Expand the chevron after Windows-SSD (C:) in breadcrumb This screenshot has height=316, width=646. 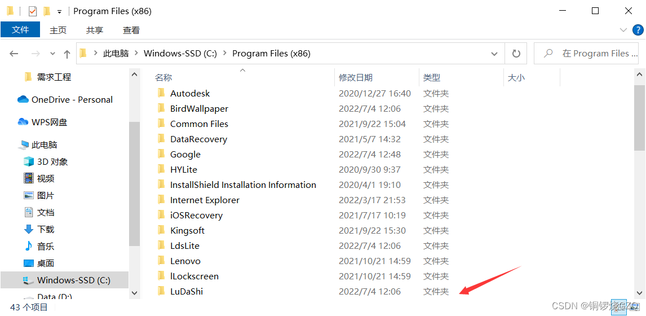(224, 53)
